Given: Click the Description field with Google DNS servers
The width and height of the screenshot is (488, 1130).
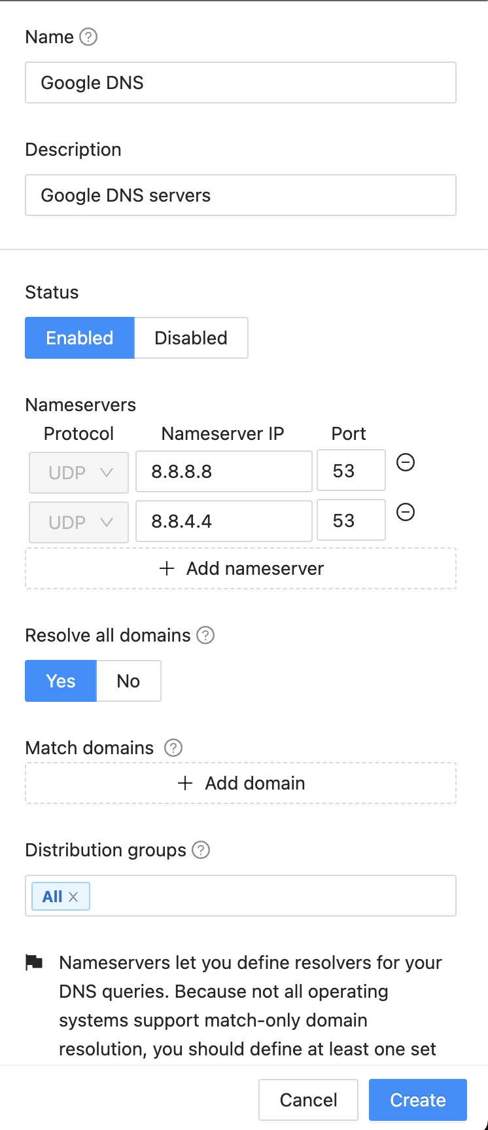Looking at the screenshot, I should tap(241, 195).
